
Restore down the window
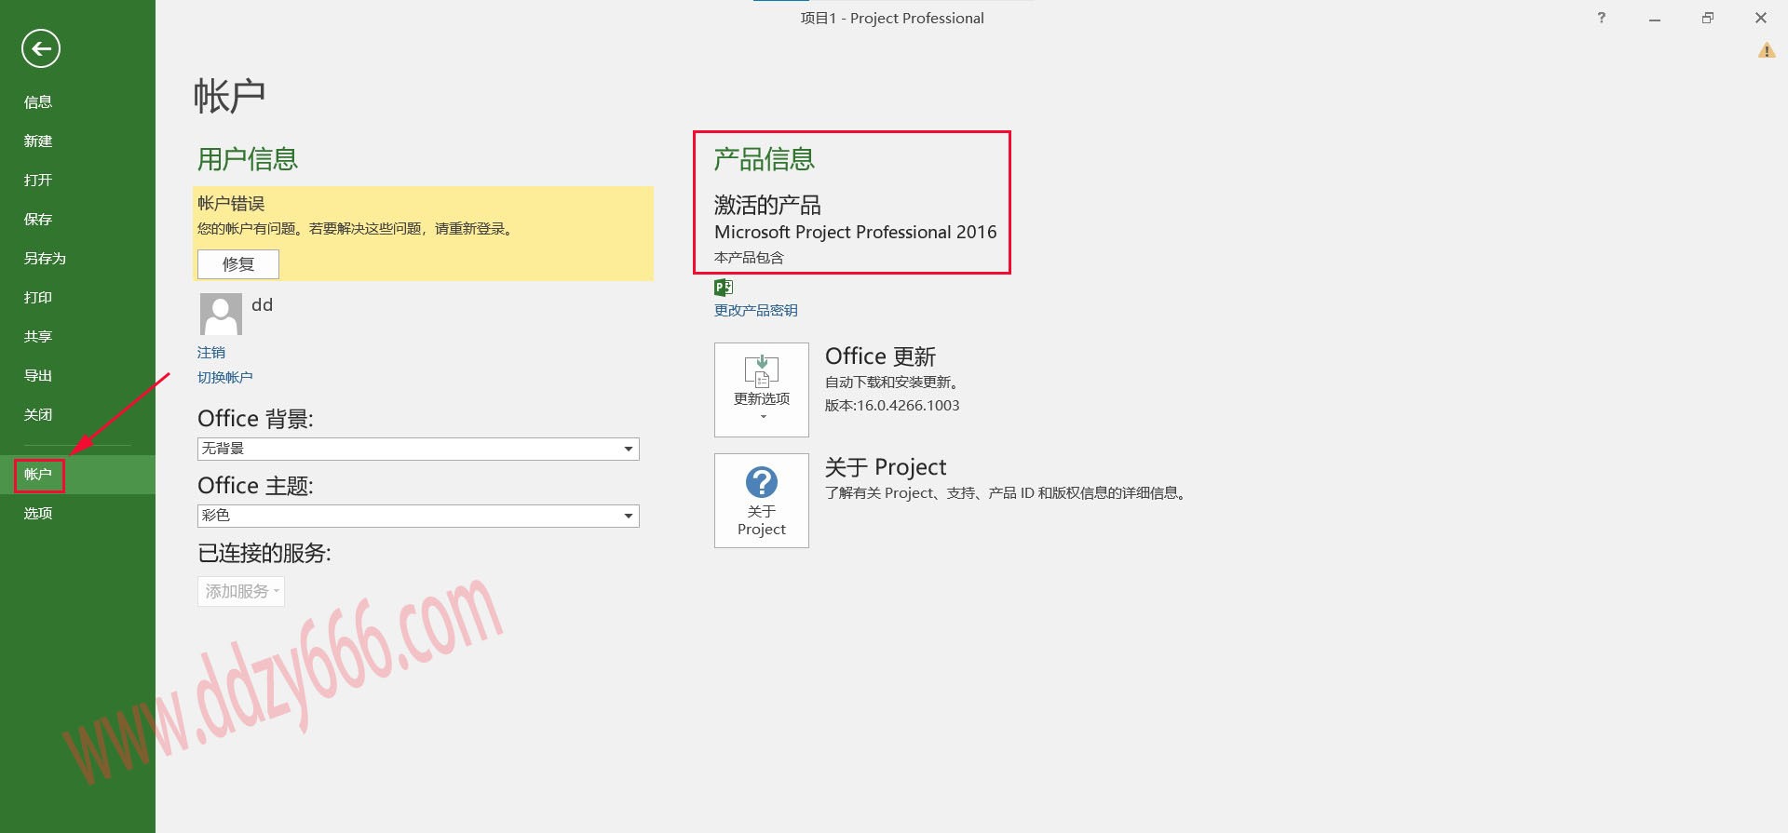1707,18
